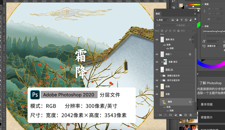Viewport: 225px width, 130px height.
Task: Create a new layer plus icon
Action: (185, 115)
